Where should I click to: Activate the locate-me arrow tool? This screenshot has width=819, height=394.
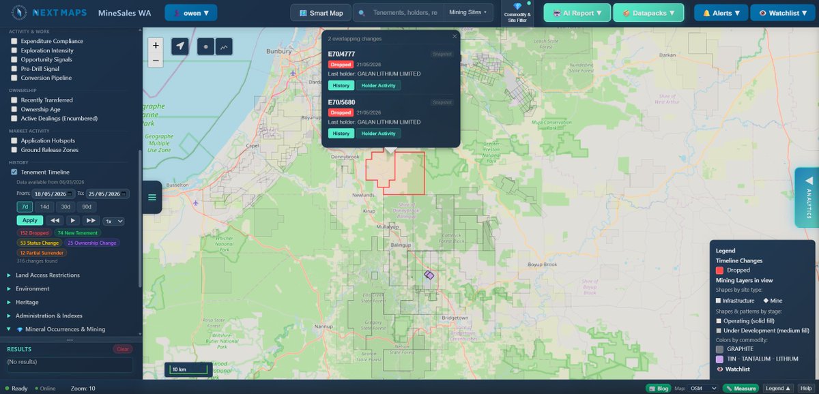point(180,46)
